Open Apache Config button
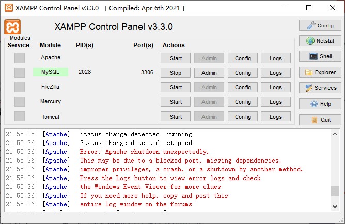The image size is (345, 224). [243, 58]
